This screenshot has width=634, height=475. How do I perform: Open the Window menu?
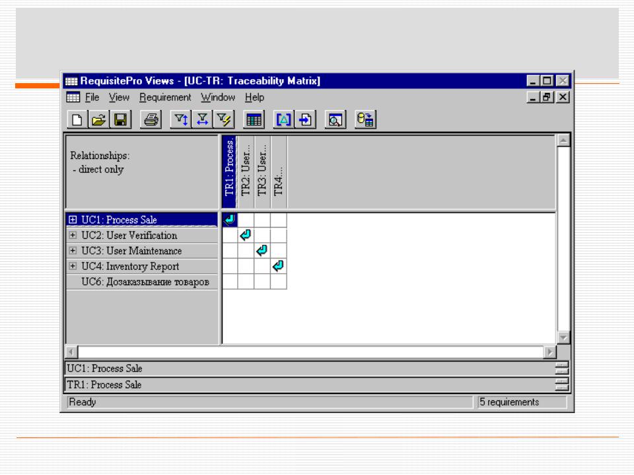coord(218,98)
